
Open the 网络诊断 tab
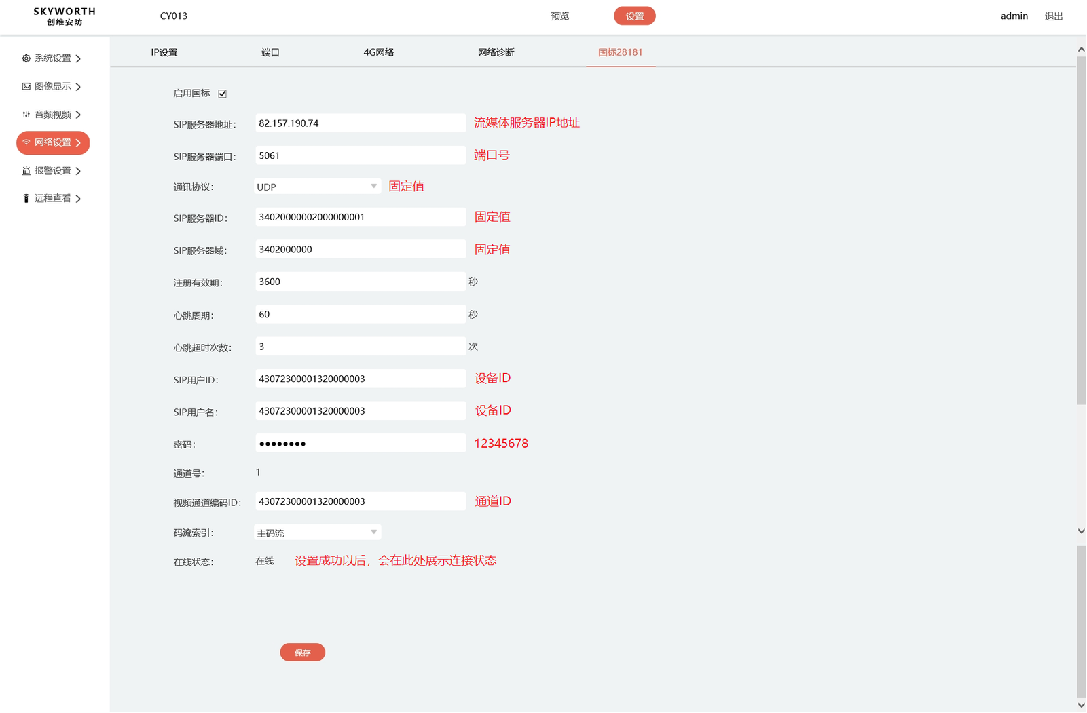coord(496,52)
